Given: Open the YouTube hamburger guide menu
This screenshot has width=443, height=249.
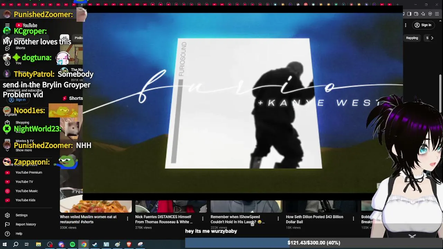Looking at the screenshot, I should pos(7,25).
